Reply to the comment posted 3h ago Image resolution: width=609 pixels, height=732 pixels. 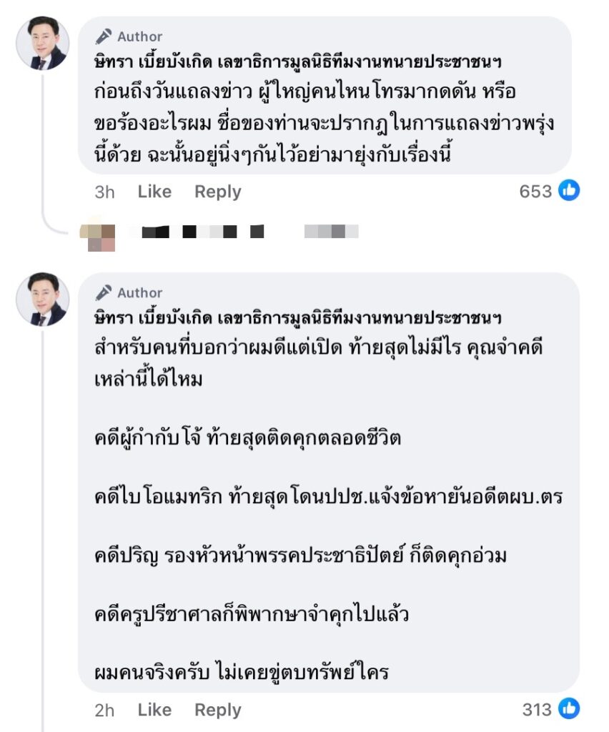click(218, 192)
